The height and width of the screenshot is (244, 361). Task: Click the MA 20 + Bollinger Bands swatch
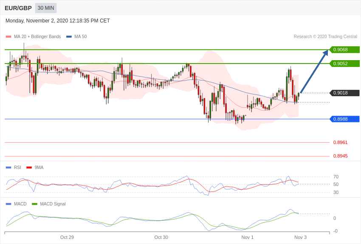point(8,36)
